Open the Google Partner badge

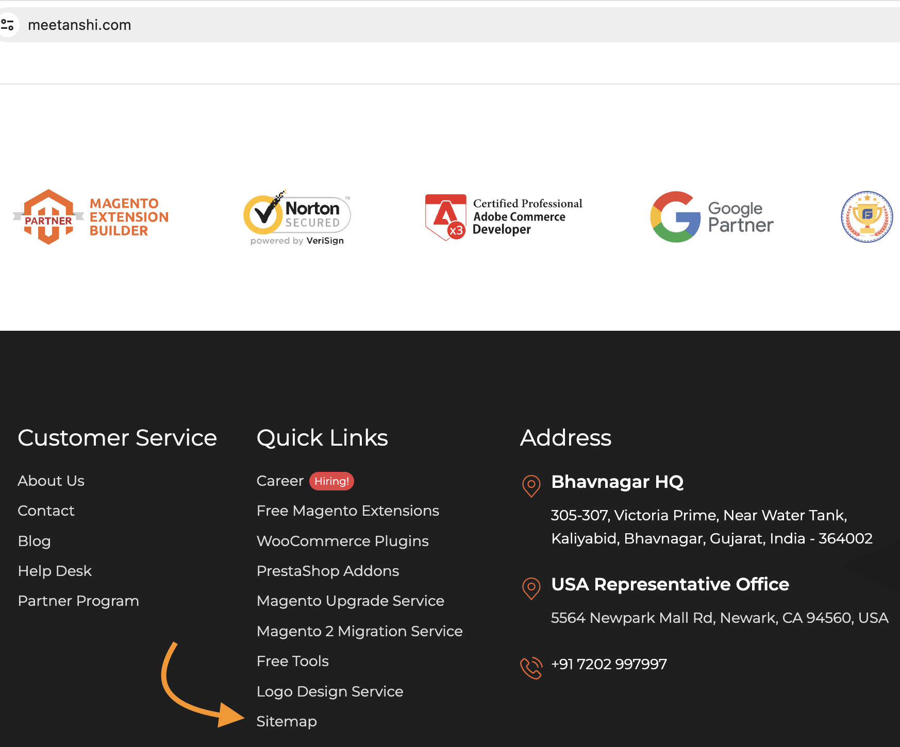click(712, 217)
